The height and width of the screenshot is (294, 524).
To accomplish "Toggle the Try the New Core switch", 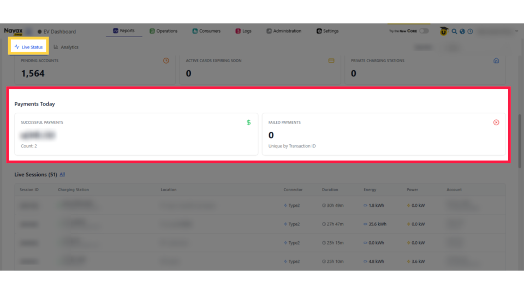I will pos(424,31).
